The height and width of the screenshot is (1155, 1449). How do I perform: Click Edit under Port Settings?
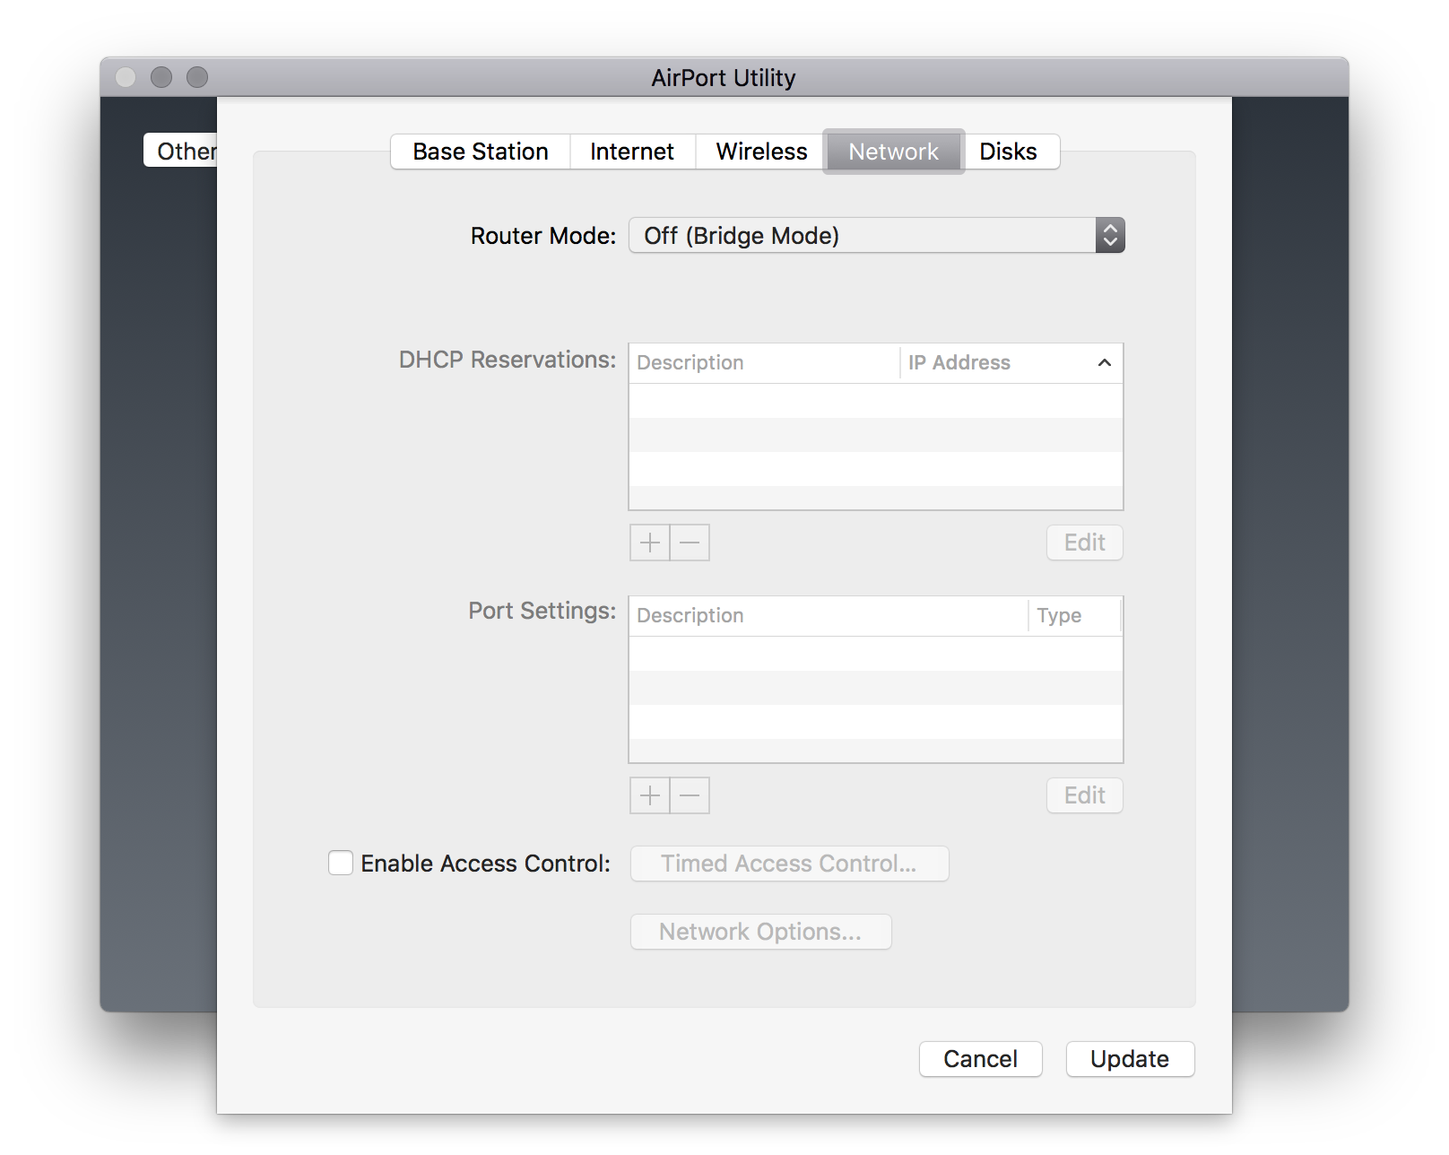(x=1085, y=795)
